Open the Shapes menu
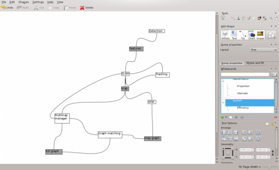This screenshot has height=170, width=279. pyautogui.click(x=24, y=2)
